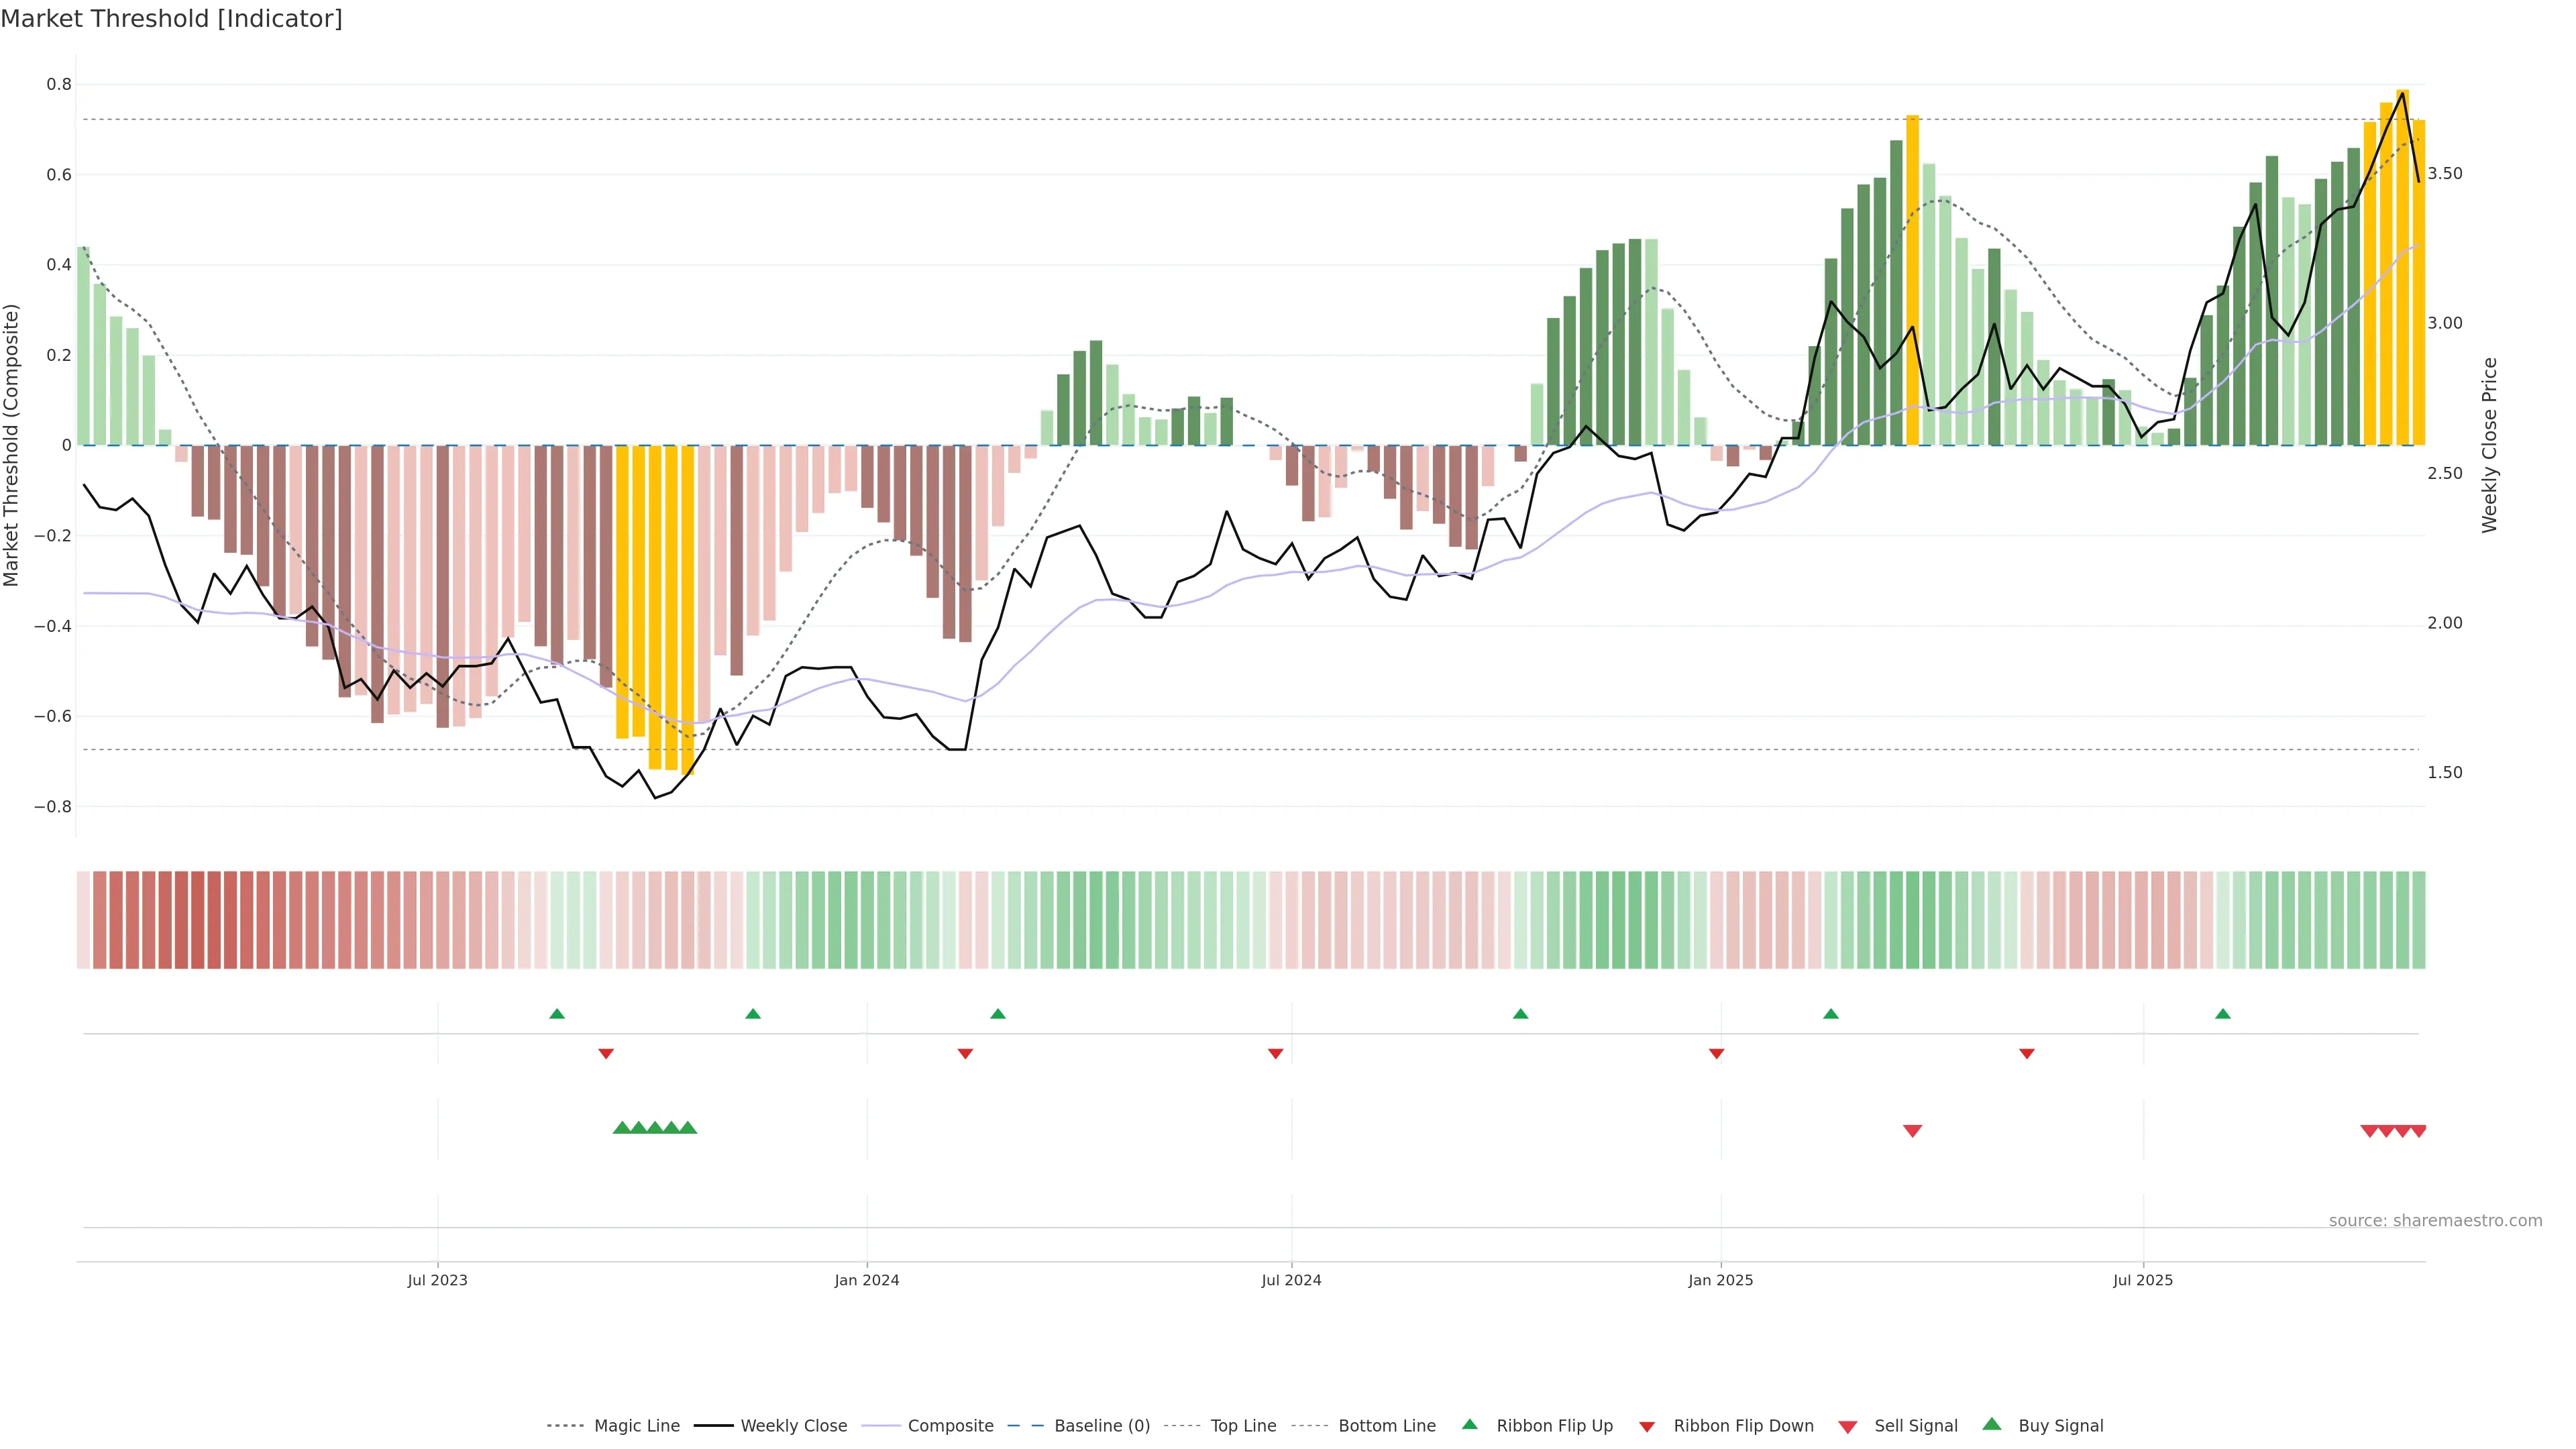This screenshot has height=1449, width=2576.
Task: Click the Market Threshold [Indicator] title
Action: click(x=171, y=19)
